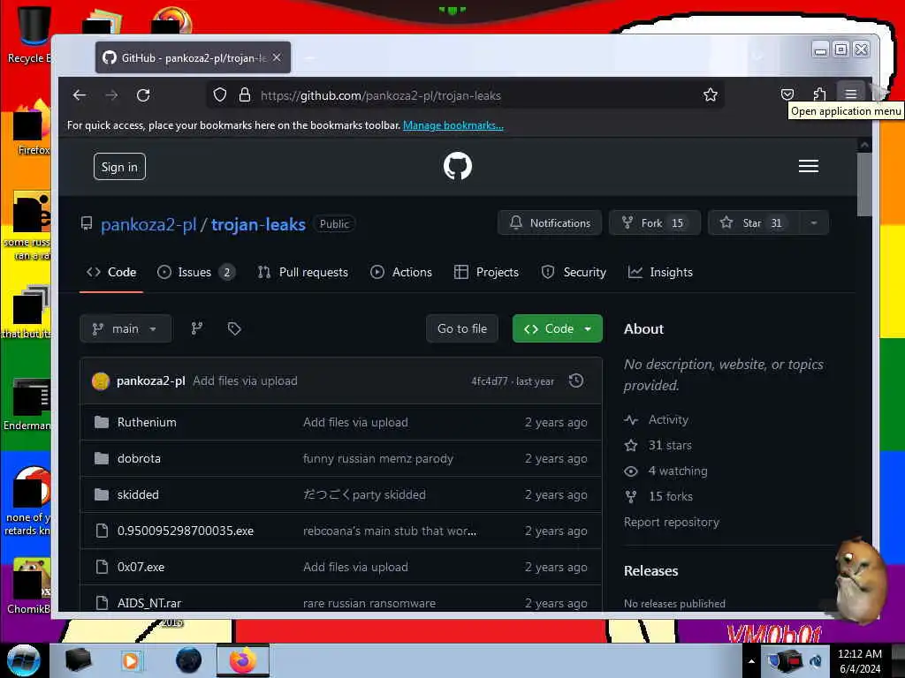Fork the repository with Fork button

[x=655, y=223]
